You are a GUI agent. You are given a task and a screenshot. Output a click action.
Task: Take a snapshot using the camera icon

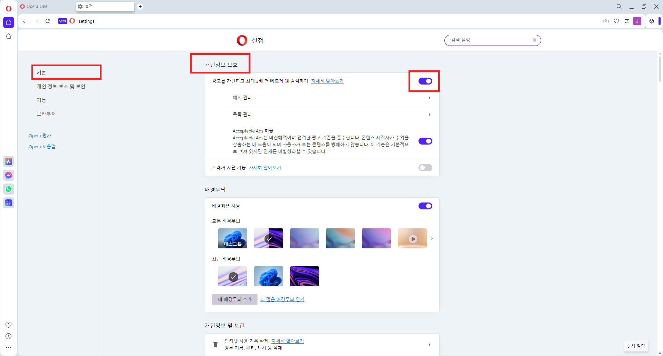point(606,21)
